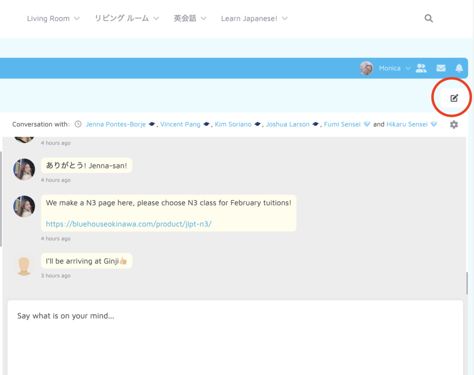Open the notifications bell
This screenshot has width=474, height=375.
coord(459,68)
